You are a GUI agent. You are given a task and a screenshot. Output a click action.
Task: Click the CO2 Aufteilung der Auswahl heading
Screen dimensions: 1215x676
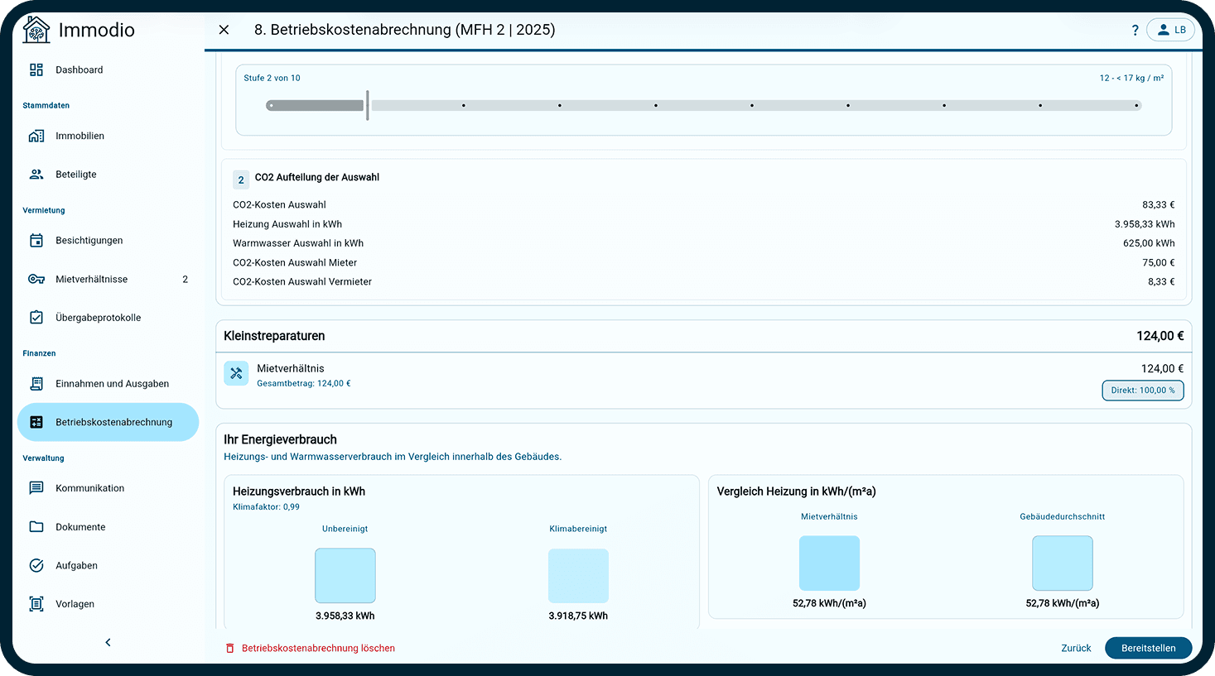click(x=317, y=177)
